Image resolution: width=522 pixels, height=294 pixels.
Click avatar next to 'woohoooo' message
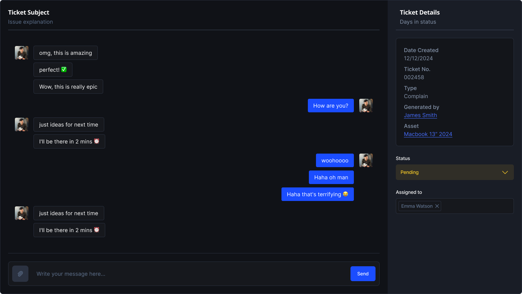tap(366, 160)
